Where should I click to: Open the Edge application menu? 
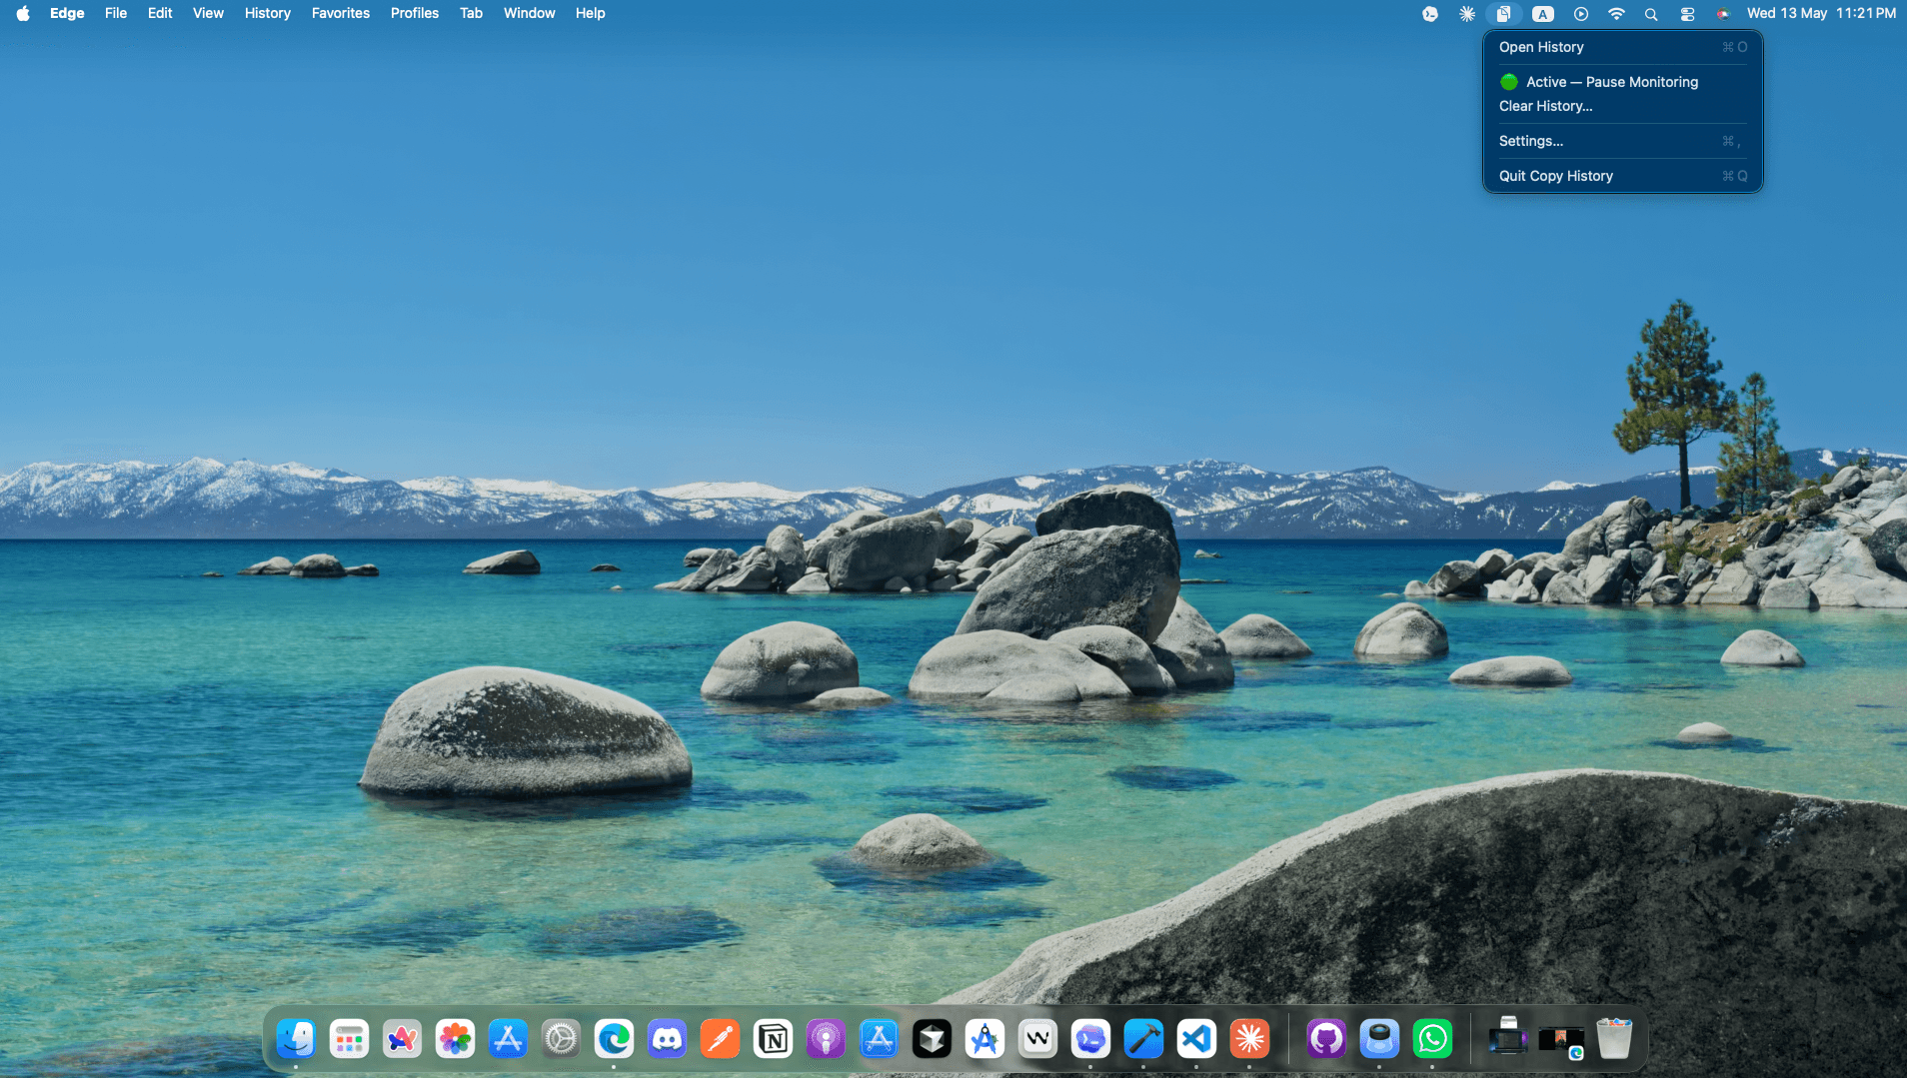(x=67, y=13)
